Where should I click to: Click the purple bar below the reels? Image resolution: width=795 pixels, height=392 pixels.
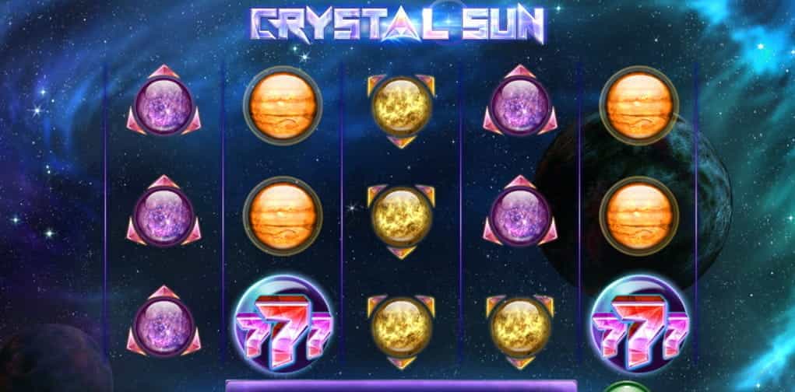[x=401, y=386]
